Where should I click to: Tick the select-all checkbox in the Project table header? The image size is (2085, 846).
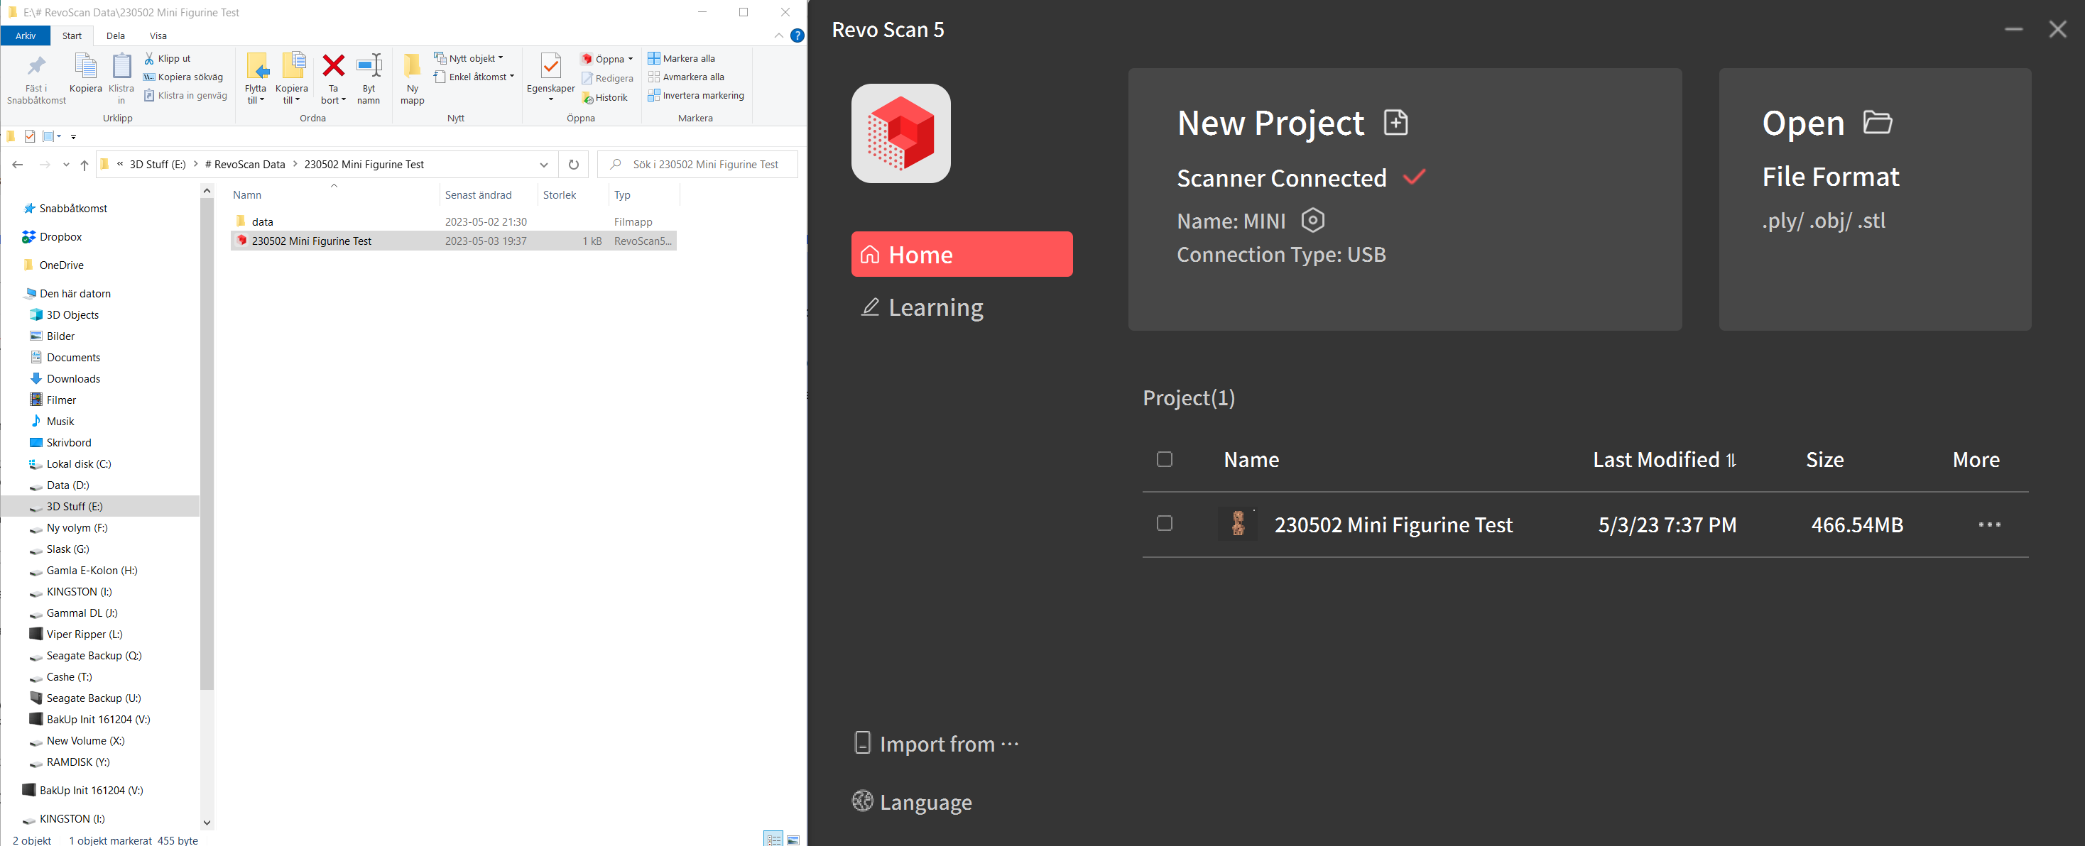click(1165, 459)
